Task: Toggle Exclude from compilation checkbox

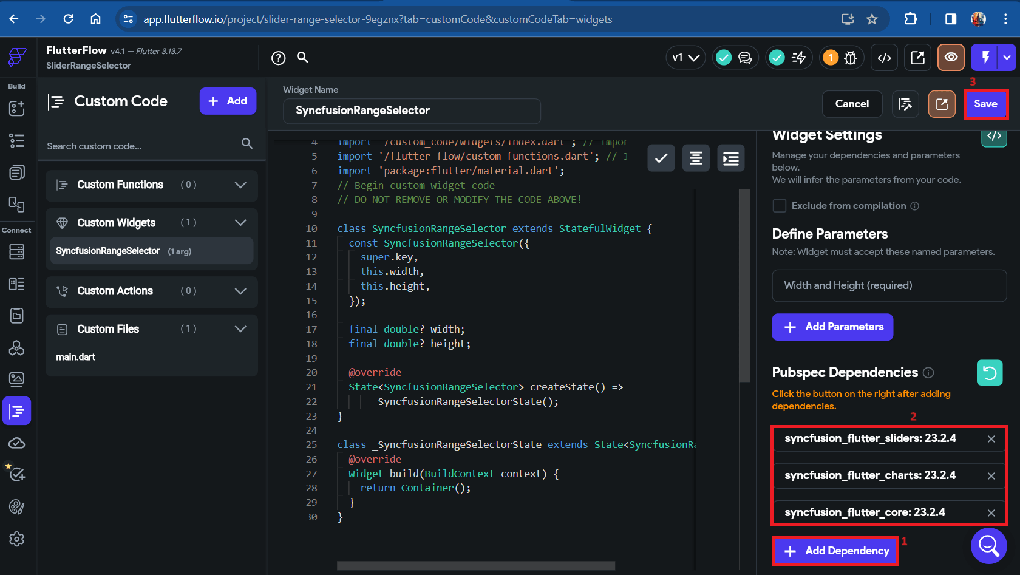Action: point(780,206)
